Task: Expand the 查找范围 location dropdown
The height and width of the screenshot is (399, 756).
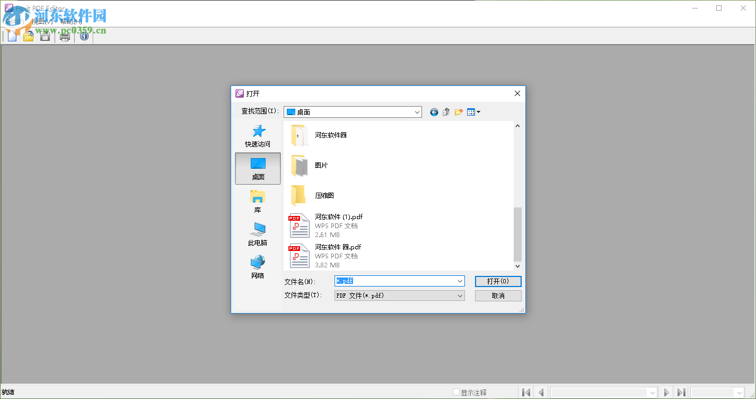Action: (417, 112)
